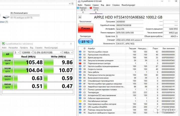
Task: Click the rotation speed field 5400 RPM
Action: (x=170, y=29)
